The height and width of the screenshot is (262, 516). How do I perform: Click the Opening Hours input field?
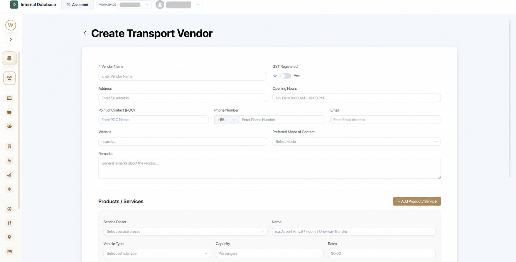357,98
